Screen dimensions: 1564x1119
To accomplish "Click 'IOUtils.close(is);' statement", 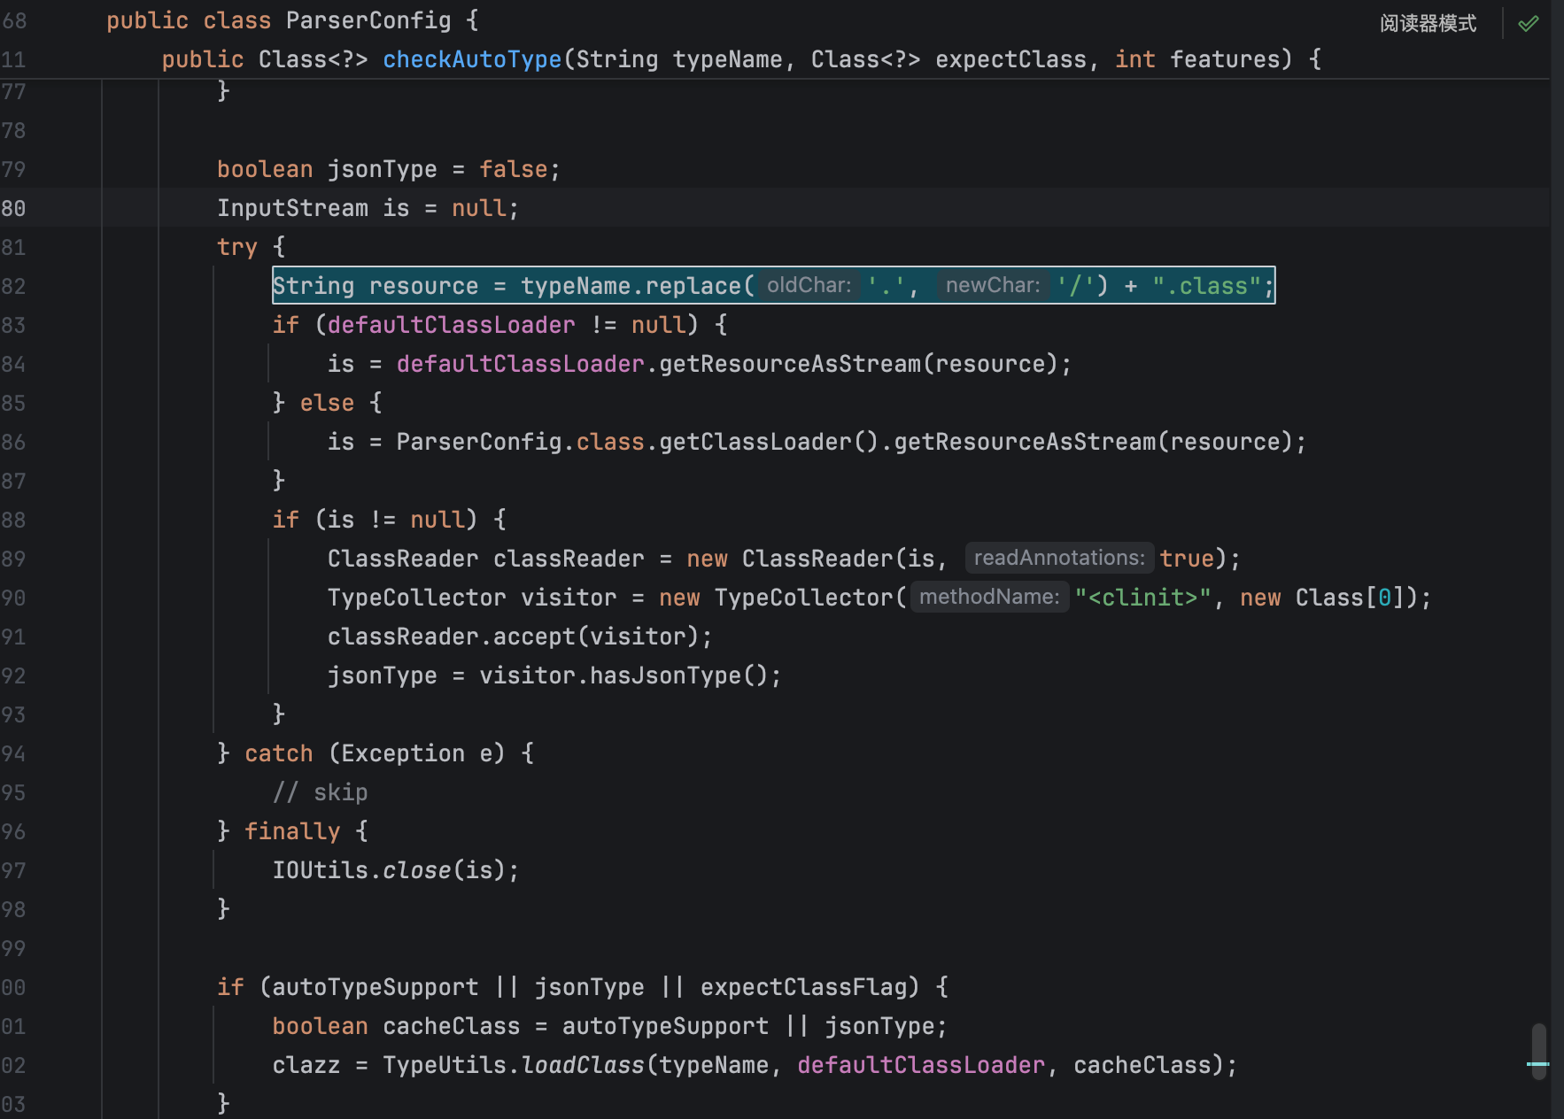I will coord(396,870).
